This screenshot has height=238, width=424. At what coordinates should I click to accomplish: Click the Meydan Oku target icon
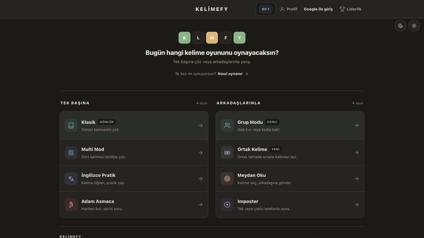[x=227, y=179]
